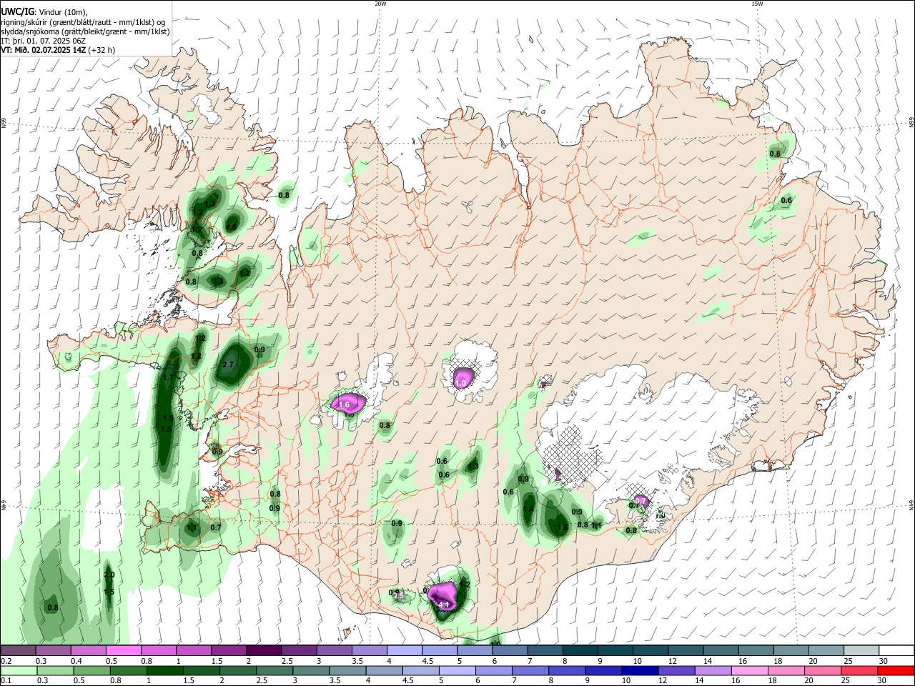
Task: Pick the bright magenta swatch after 0.5
Action: click(124, 650)
